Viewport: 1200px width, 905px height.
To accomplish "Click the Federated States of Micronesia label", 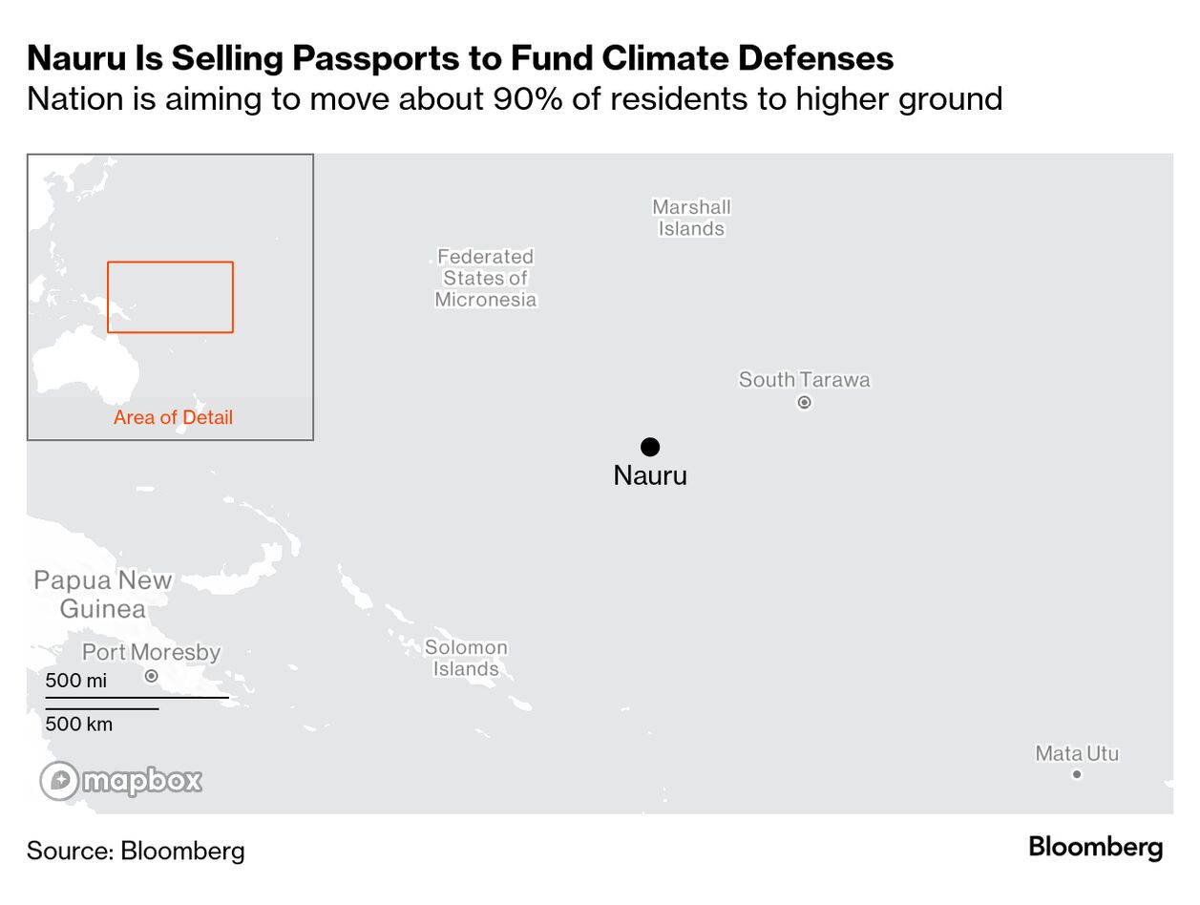I will point(486,278).
